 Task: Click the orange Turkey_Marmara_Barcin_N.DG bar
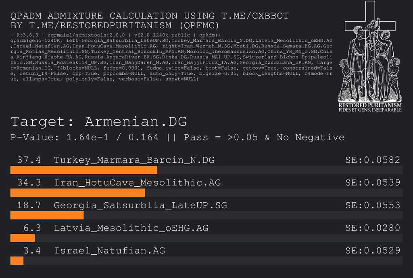click(83, 170)
